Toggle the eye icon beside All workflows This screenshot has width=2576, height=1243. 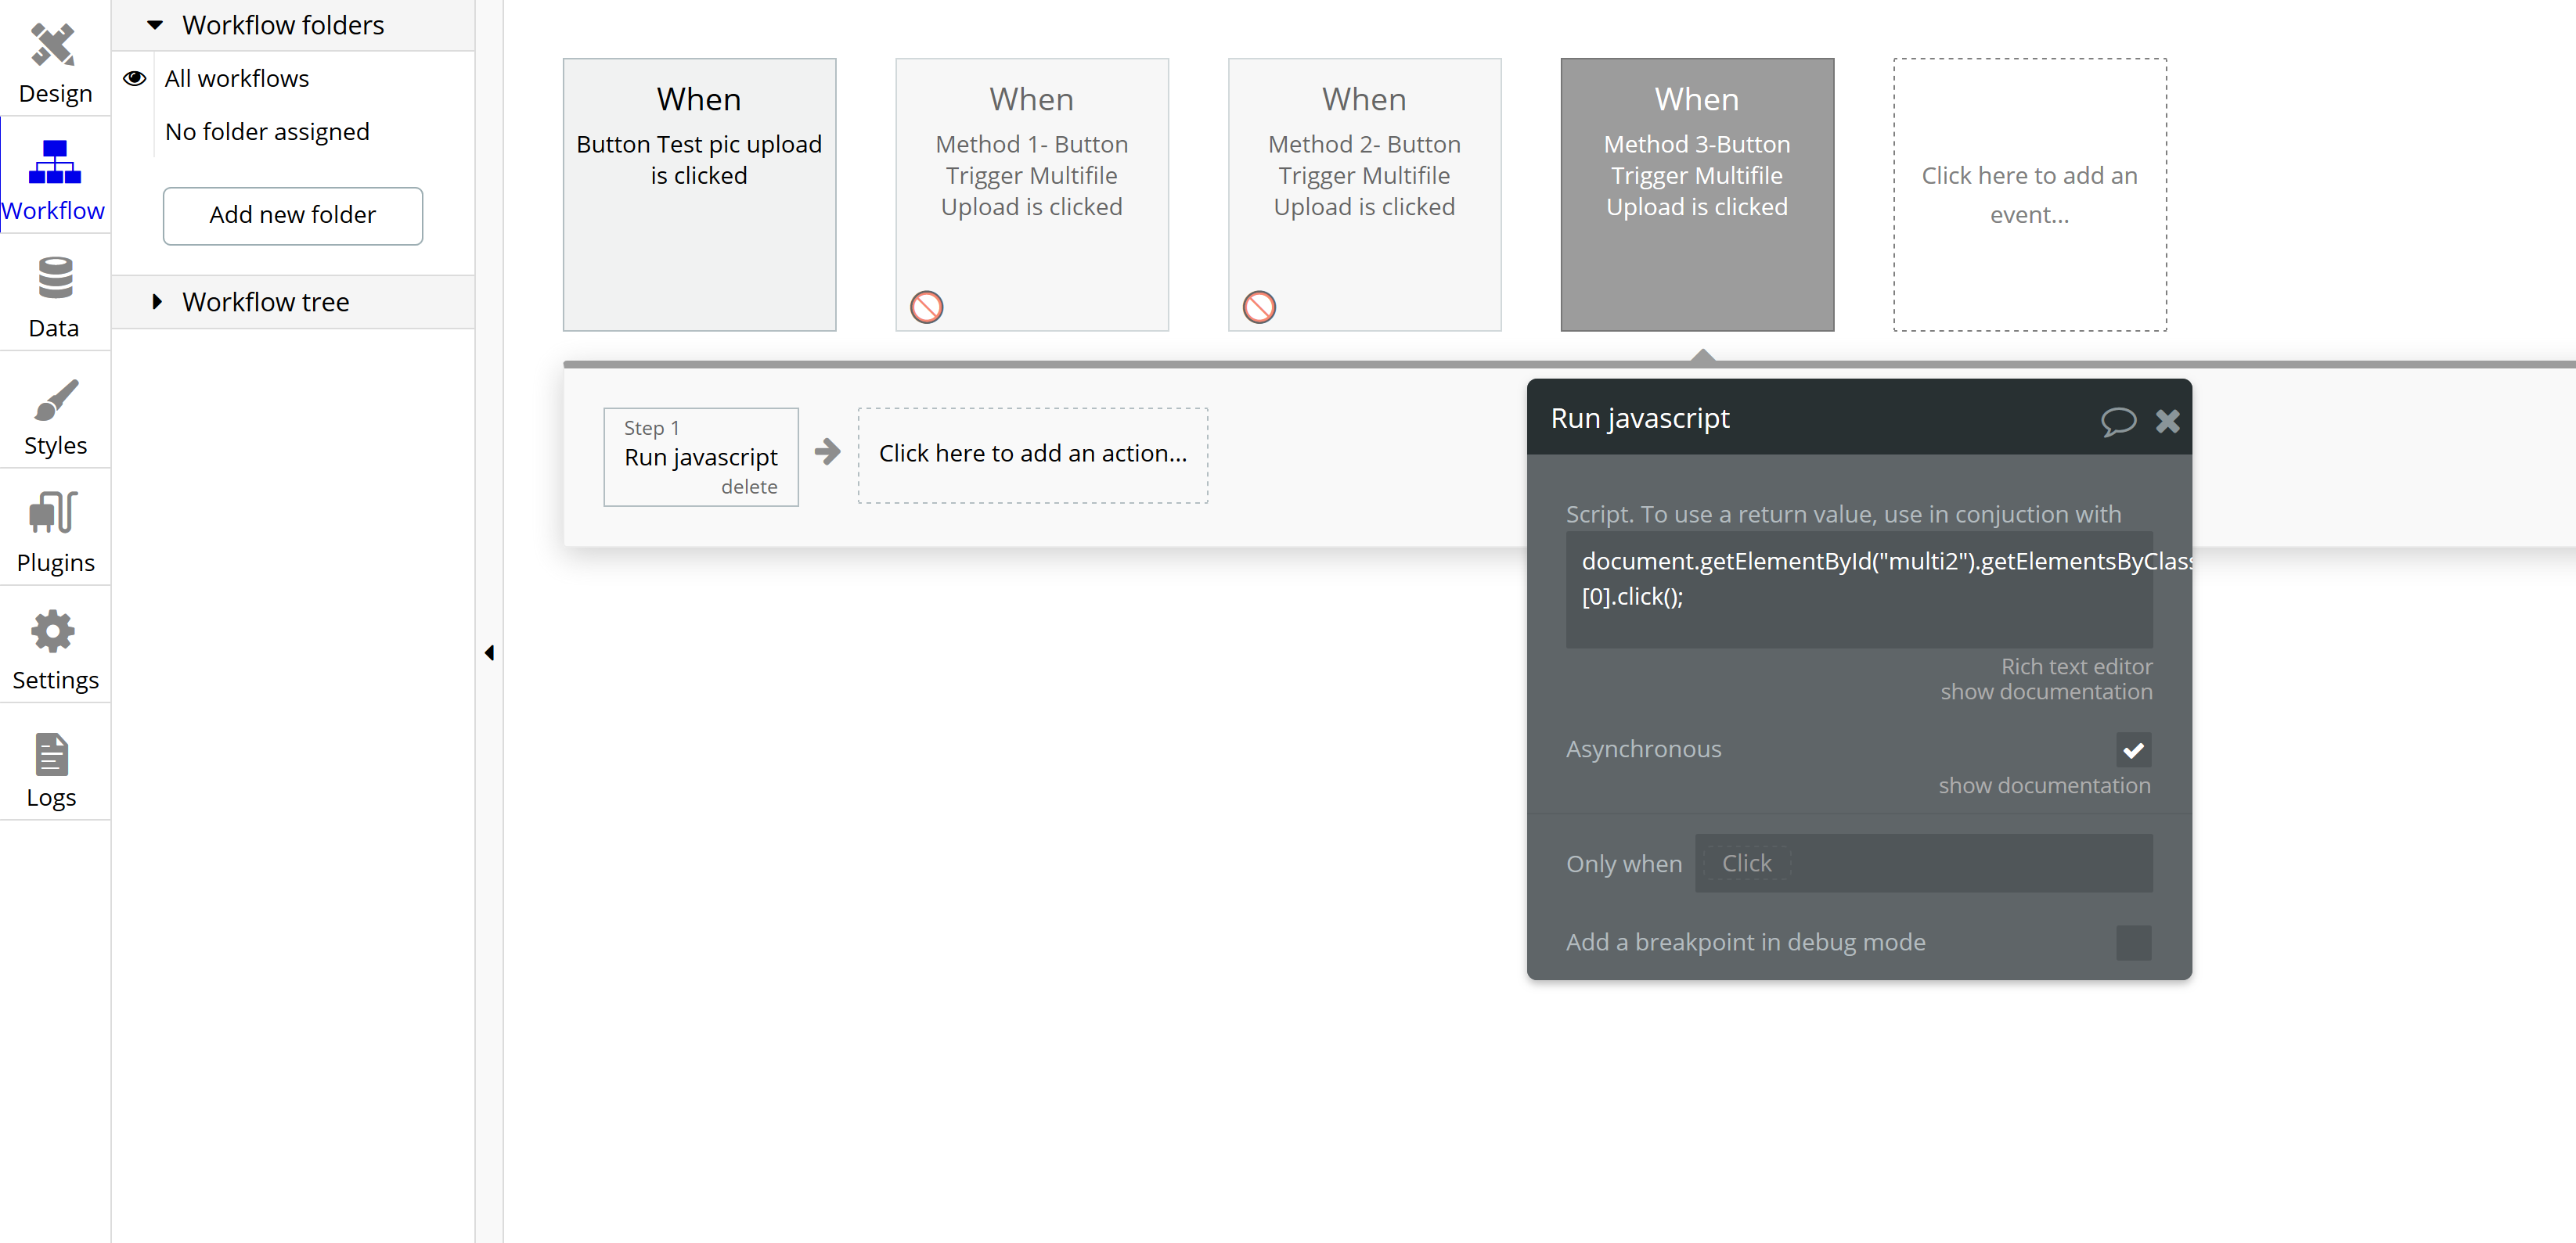(x=135, y=78)
